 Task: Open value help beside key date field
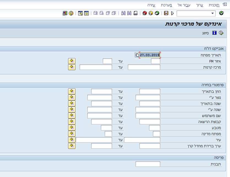tap(137, 55)
